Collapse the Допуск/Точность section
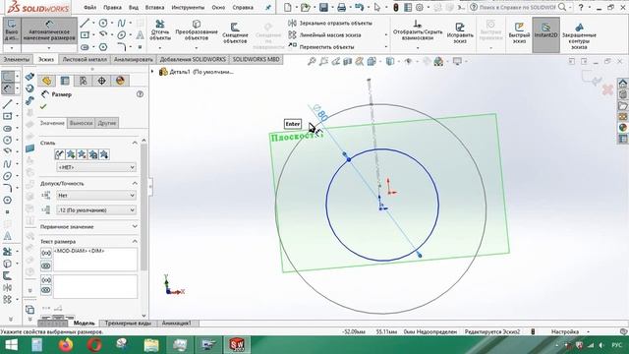This screenshot has height=354, width=629. [135, 184]
